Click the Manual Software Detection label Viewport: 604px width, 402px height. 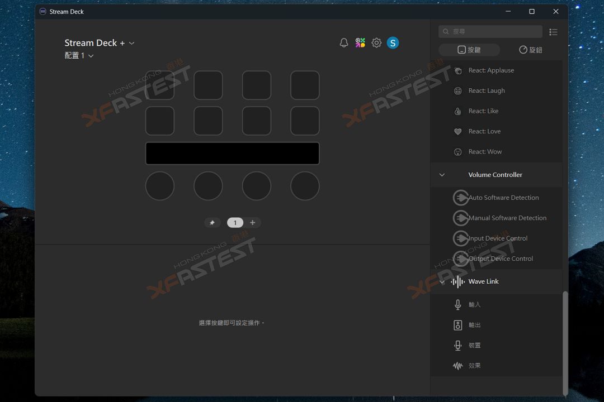click(507, 218)
